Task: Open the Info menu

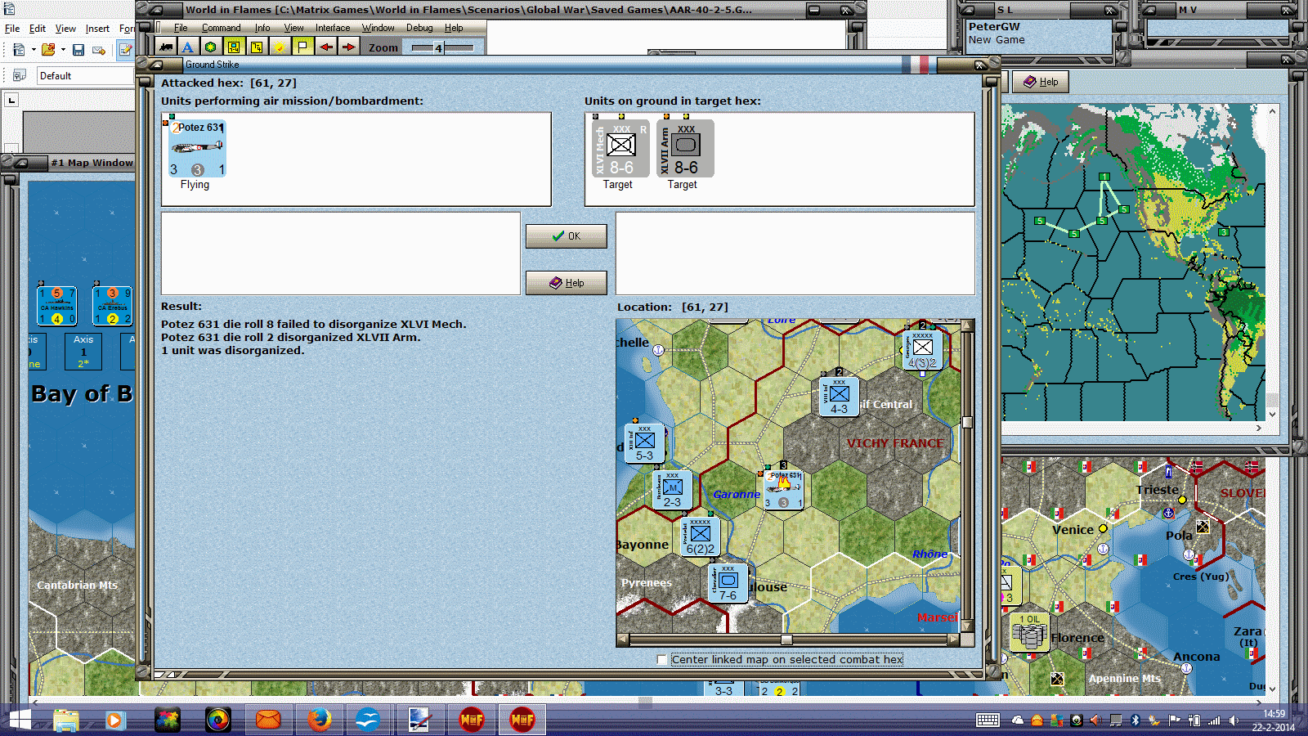Action: (x=262, y=28)
